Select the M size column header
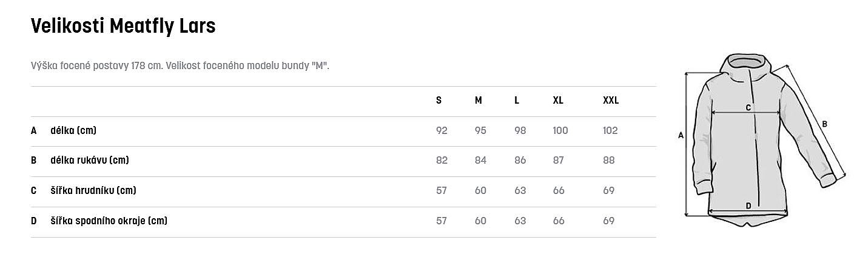 pyautogui.click(x=479, y=101)
